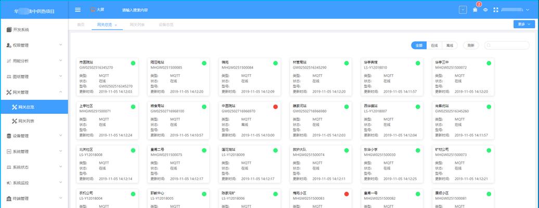
Task: Click the hamburger menu collapse icon
Action: (78, 9)
